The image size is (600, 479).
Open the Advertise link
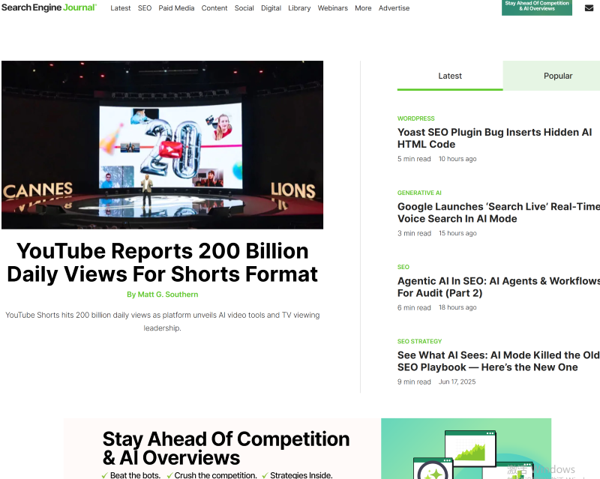[x=394, y=8]
